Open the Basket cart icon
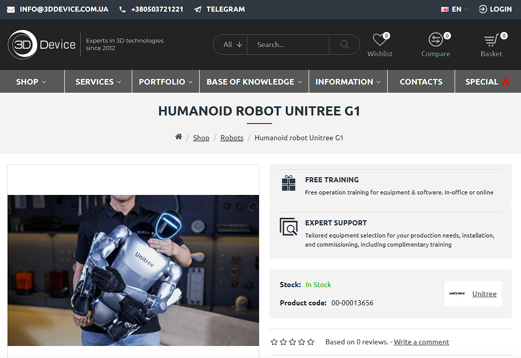This screenshot has height=358, width=521. pyautogui.click(x=491, y=40)
